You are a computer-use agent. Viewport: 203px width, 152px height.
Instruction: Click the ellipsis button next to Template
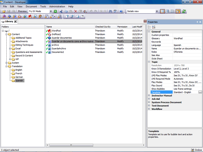pos(200,92)
